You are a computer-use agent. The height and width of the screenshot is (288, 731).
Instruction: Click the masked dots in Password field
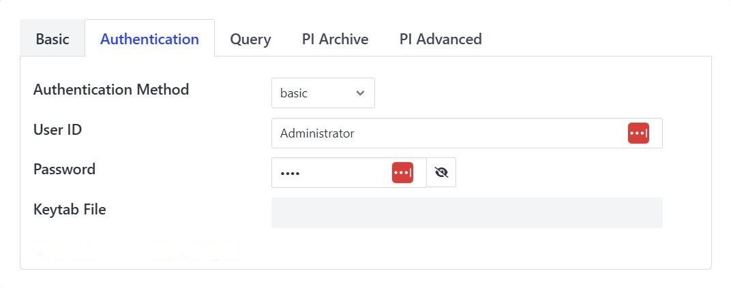pyautogui.click(x=290, y=174)
